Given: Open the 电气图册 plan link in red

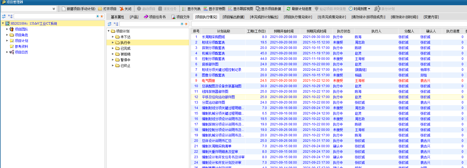Looking at the screenshot, I should 208,81.
